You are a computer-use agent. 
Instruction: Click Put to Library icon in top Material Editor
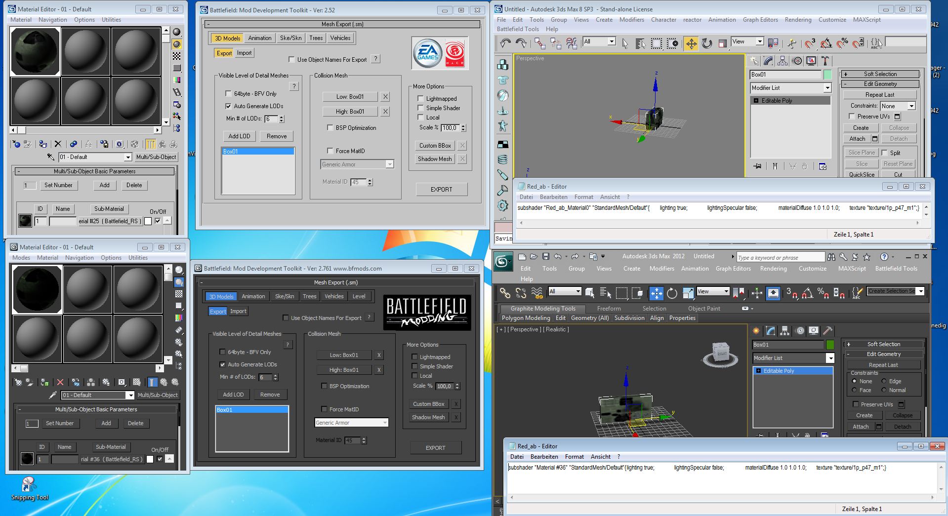pyautogui.click(x=104, y=144)
